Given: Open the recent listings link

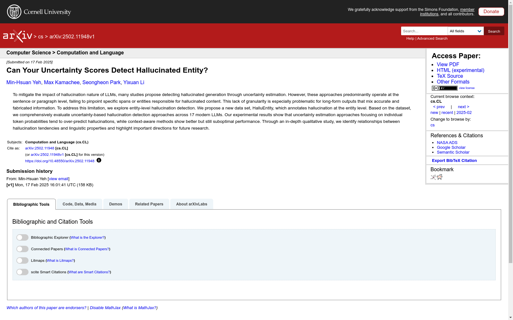Looking at the screenshot, I should [447, 113].
